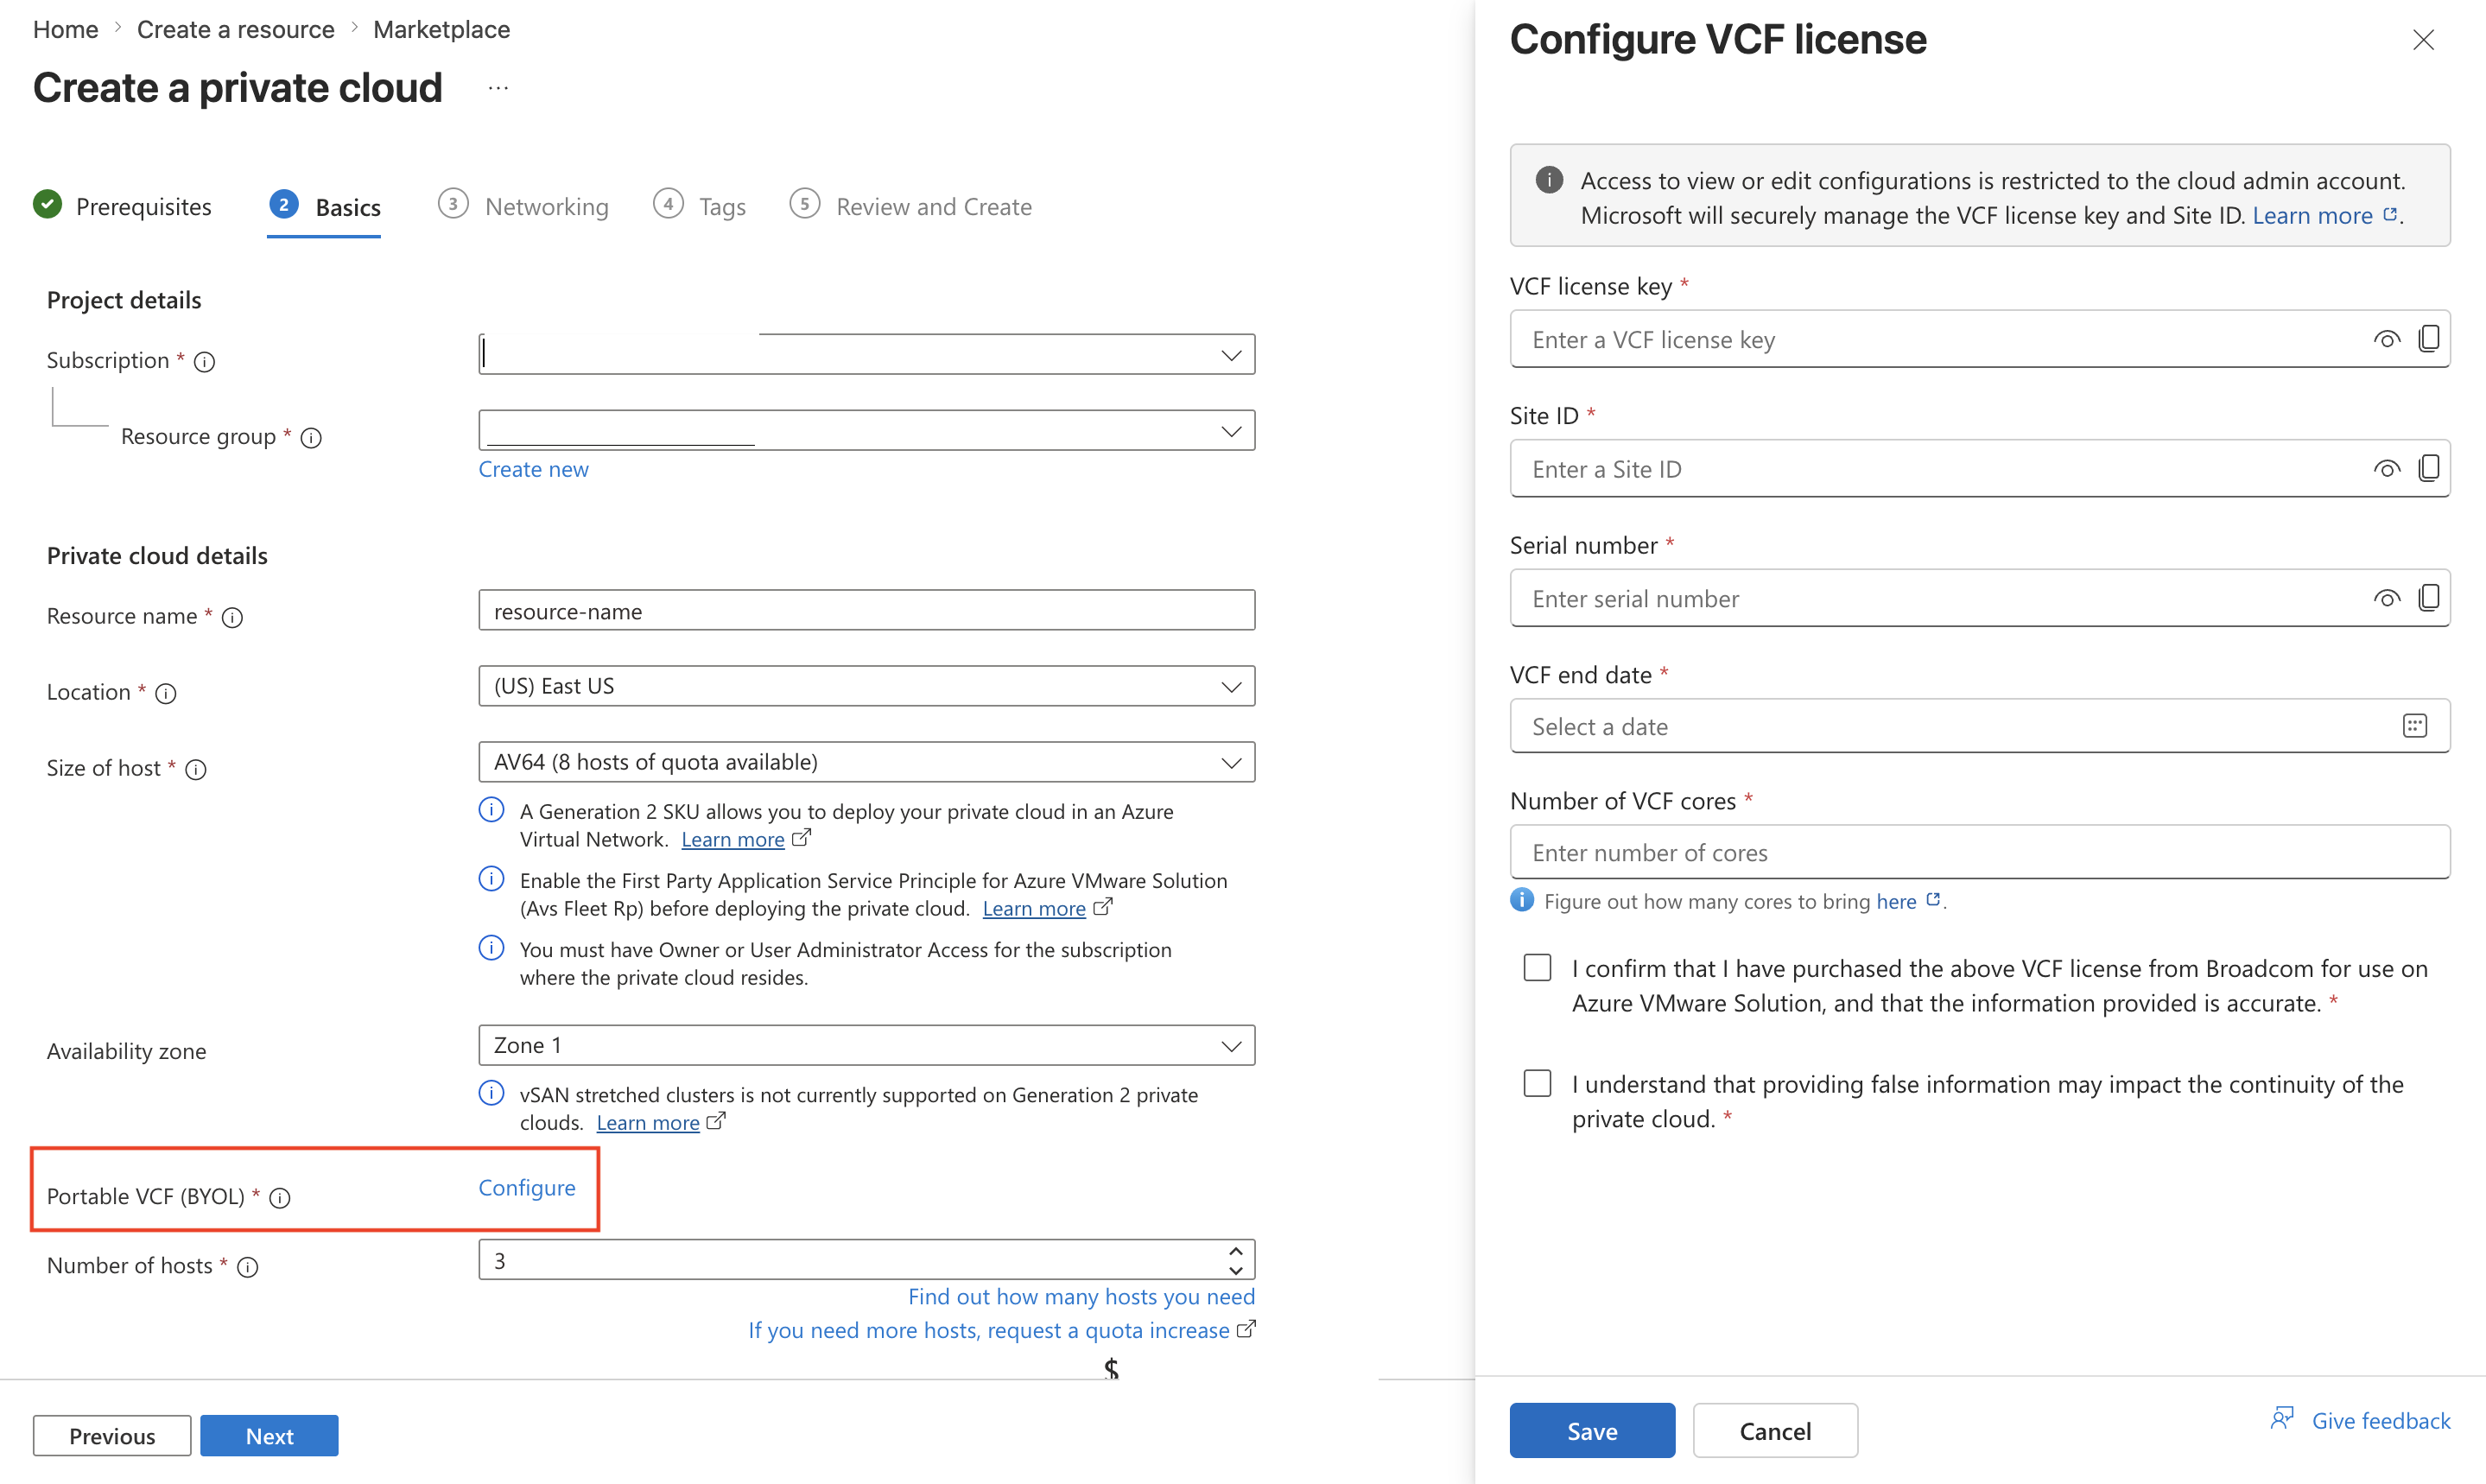
Task: Go to the Networking tab
Action: (x=523, y=206)
